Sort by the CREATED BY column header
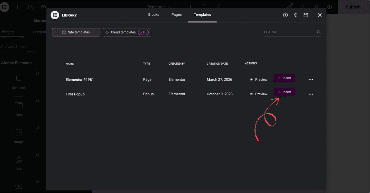Image resolution: width=370 pixels, height=193 pixels. pyautogui.click(x=177, y=64)
